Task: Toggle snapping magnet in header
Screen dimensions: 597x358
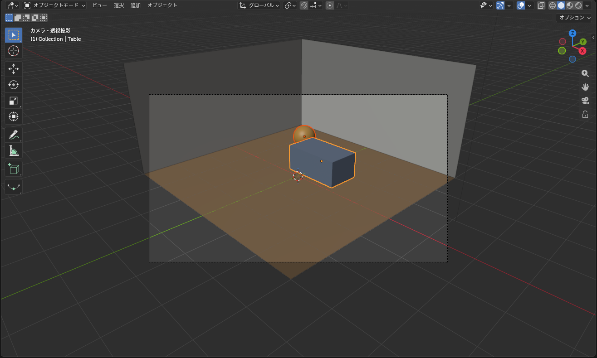Action: click(x=304, y=5)
